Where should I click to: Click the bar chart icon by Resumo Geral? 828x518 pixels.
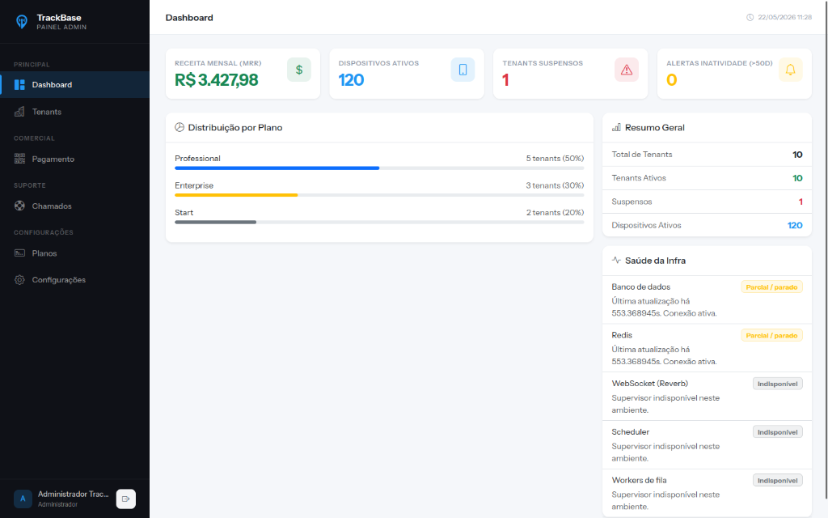(x=616, y=127)
